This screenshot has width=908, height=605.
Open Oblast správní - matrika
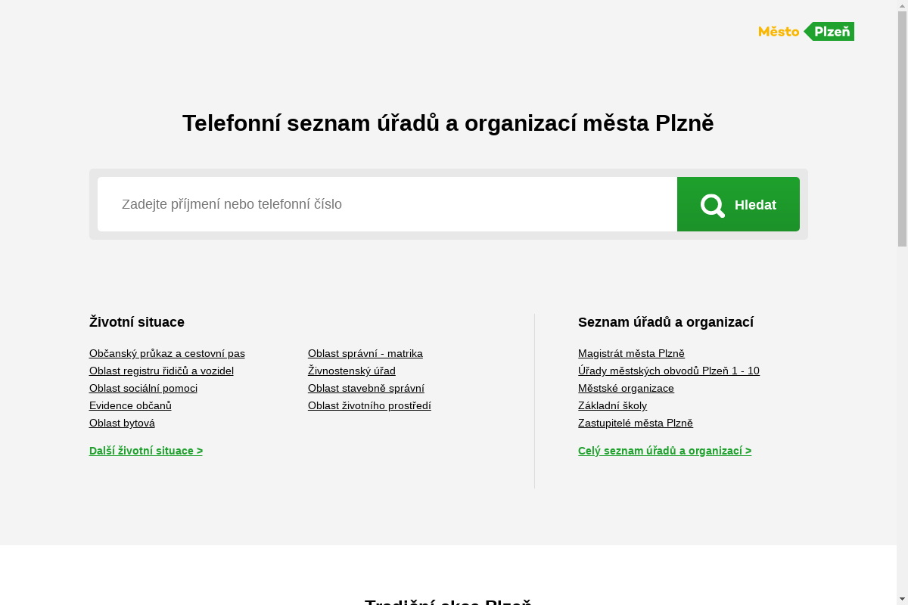coord(365,353)
